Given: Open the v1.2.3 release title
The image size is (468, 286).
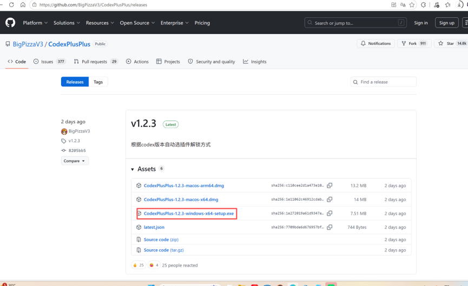Looking at the screenshot, I should pos(143,123).
